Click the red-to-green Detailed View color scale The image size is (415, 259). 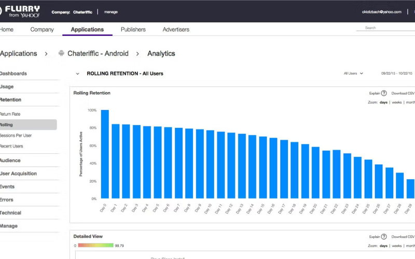pos(95,245)
